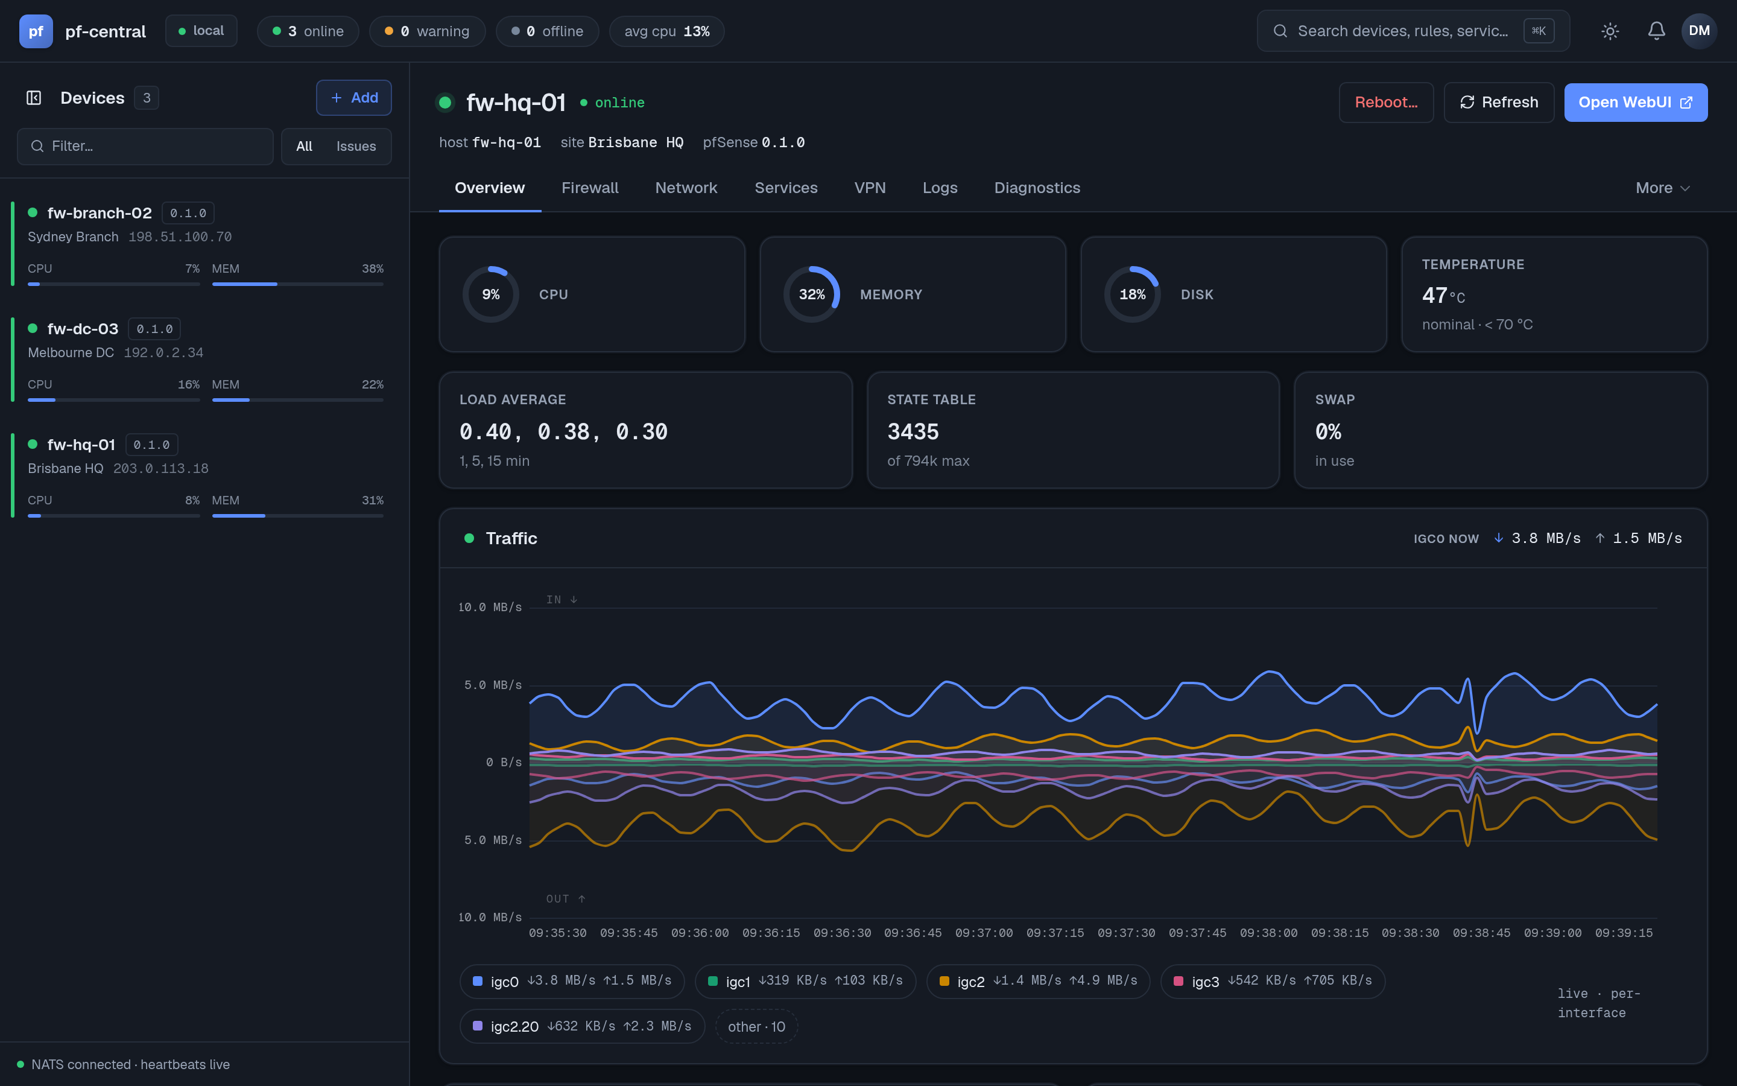Toggle igc1 series in traffic legend
Image resolution: width=1737 pixels, height=1086 pixels.
pos(805,981)
